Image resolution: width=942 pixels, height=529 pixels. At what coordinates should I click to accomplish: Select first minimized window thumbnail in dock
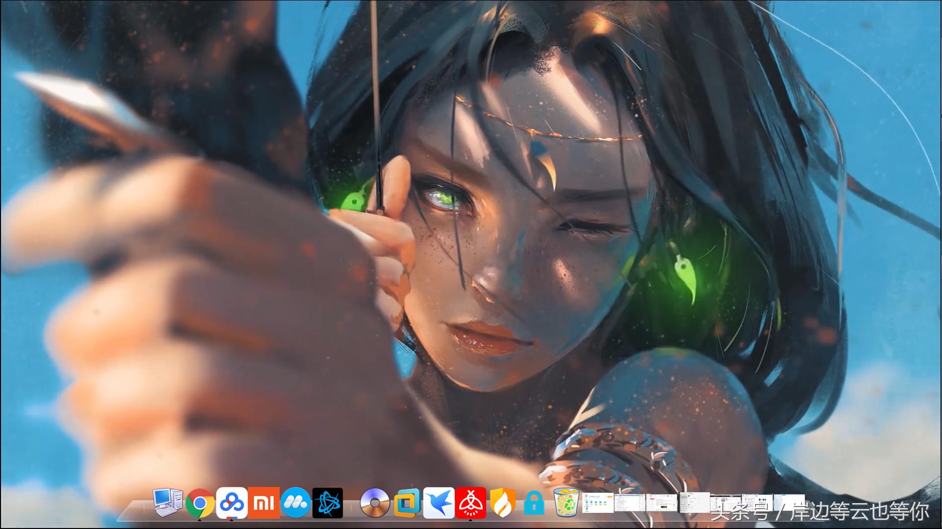598,503
